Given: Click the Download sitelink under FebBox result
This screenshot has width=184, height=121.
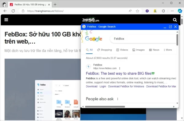Looking at the screenshot, I should pos(92,86).
